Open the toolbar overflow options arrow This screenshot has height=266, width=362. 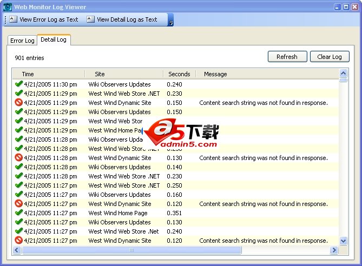pos(171,20)
